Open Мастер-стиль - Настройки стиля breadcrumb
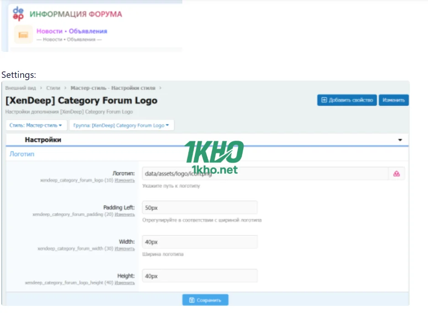 point(113,88)
